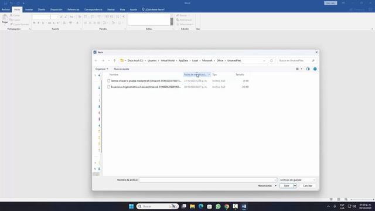Expand the Abrir button split arrow
This screenshot has width=375, height=211.
pos(295,186)
